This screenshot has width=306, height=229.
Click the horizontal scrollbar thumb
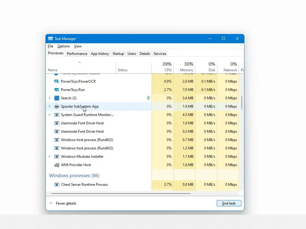pos(121,194)
